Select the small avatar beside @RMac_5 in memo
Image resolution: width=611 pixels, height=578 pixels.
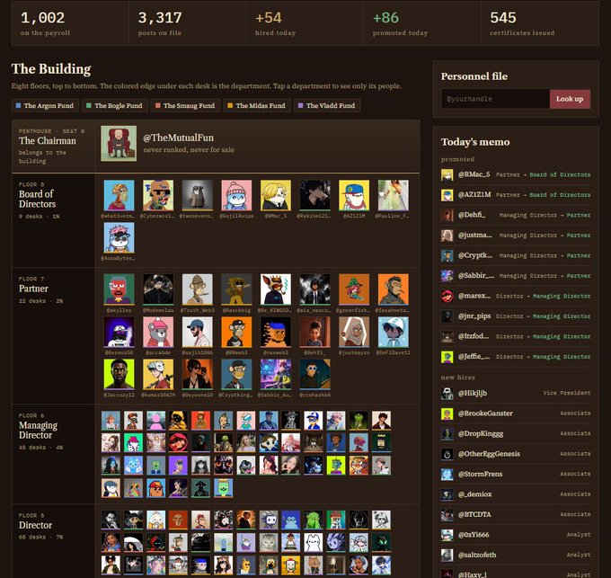[x=447, y=174]
